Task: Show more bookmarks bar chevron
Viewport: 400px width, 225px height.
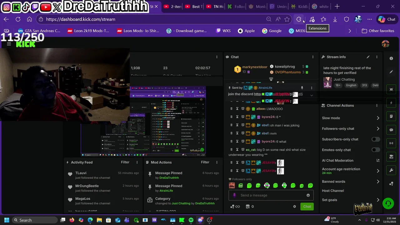Action: [x=350, y=31]
